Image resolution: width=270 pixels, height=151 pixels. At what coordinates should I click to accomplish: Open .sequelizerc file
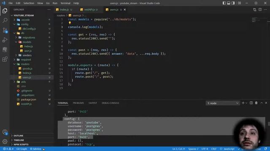click(28, 95)
